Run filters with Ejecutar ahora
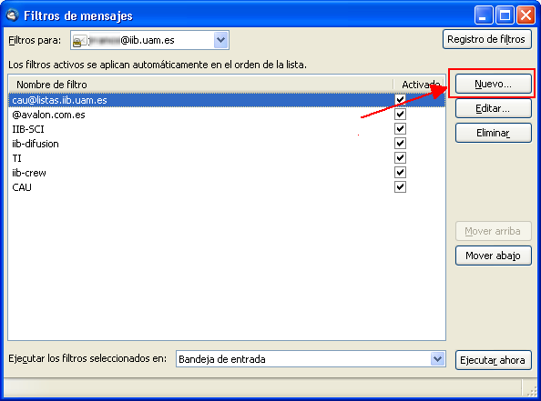 [x=493, y=360]
